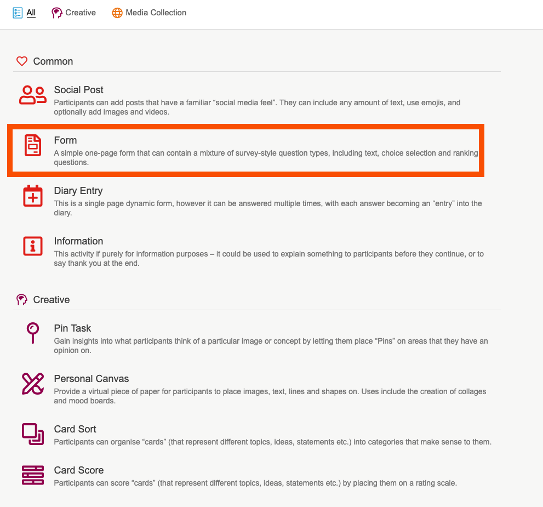Select the Information icon

[33, 246]
